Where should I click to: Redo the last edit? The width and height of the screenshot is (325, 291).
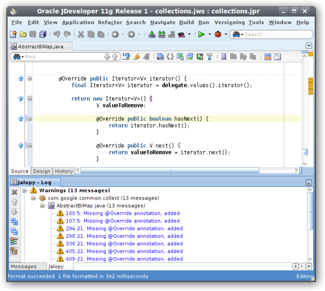67,34
